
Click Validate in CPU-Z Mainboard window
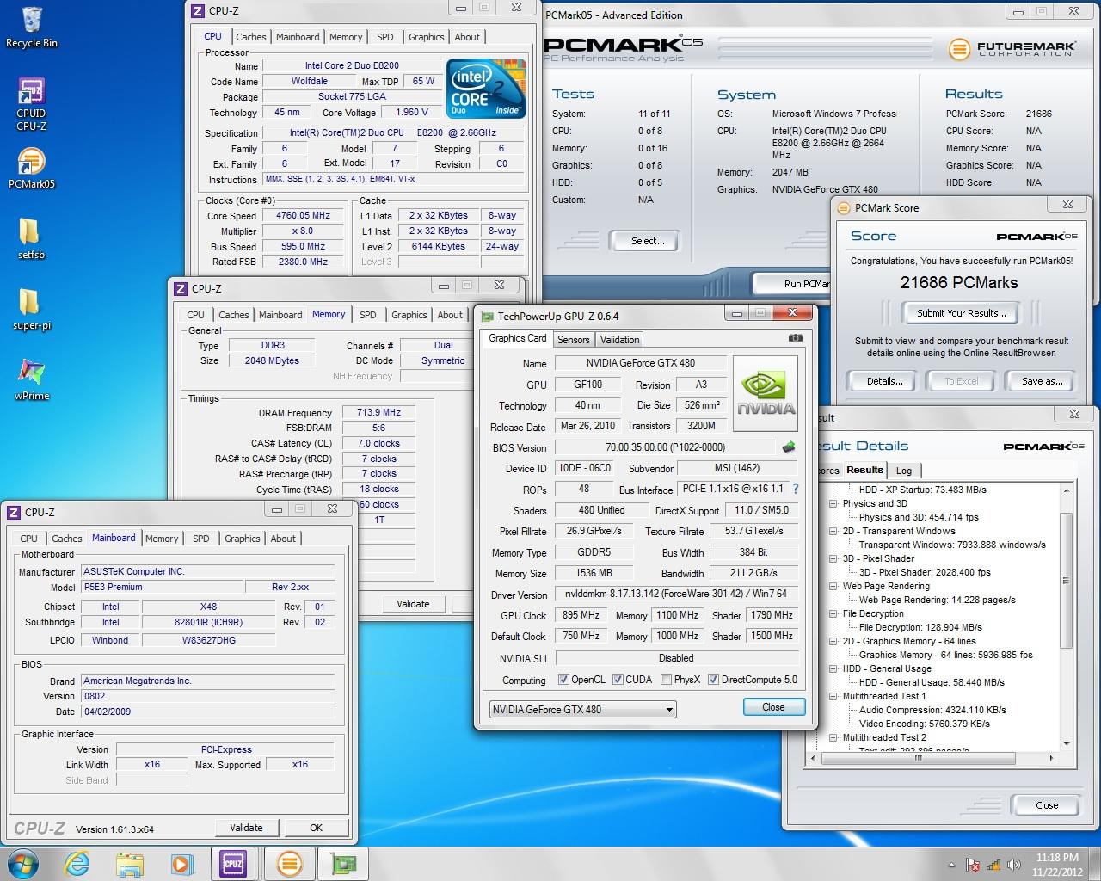pos(246,828)
